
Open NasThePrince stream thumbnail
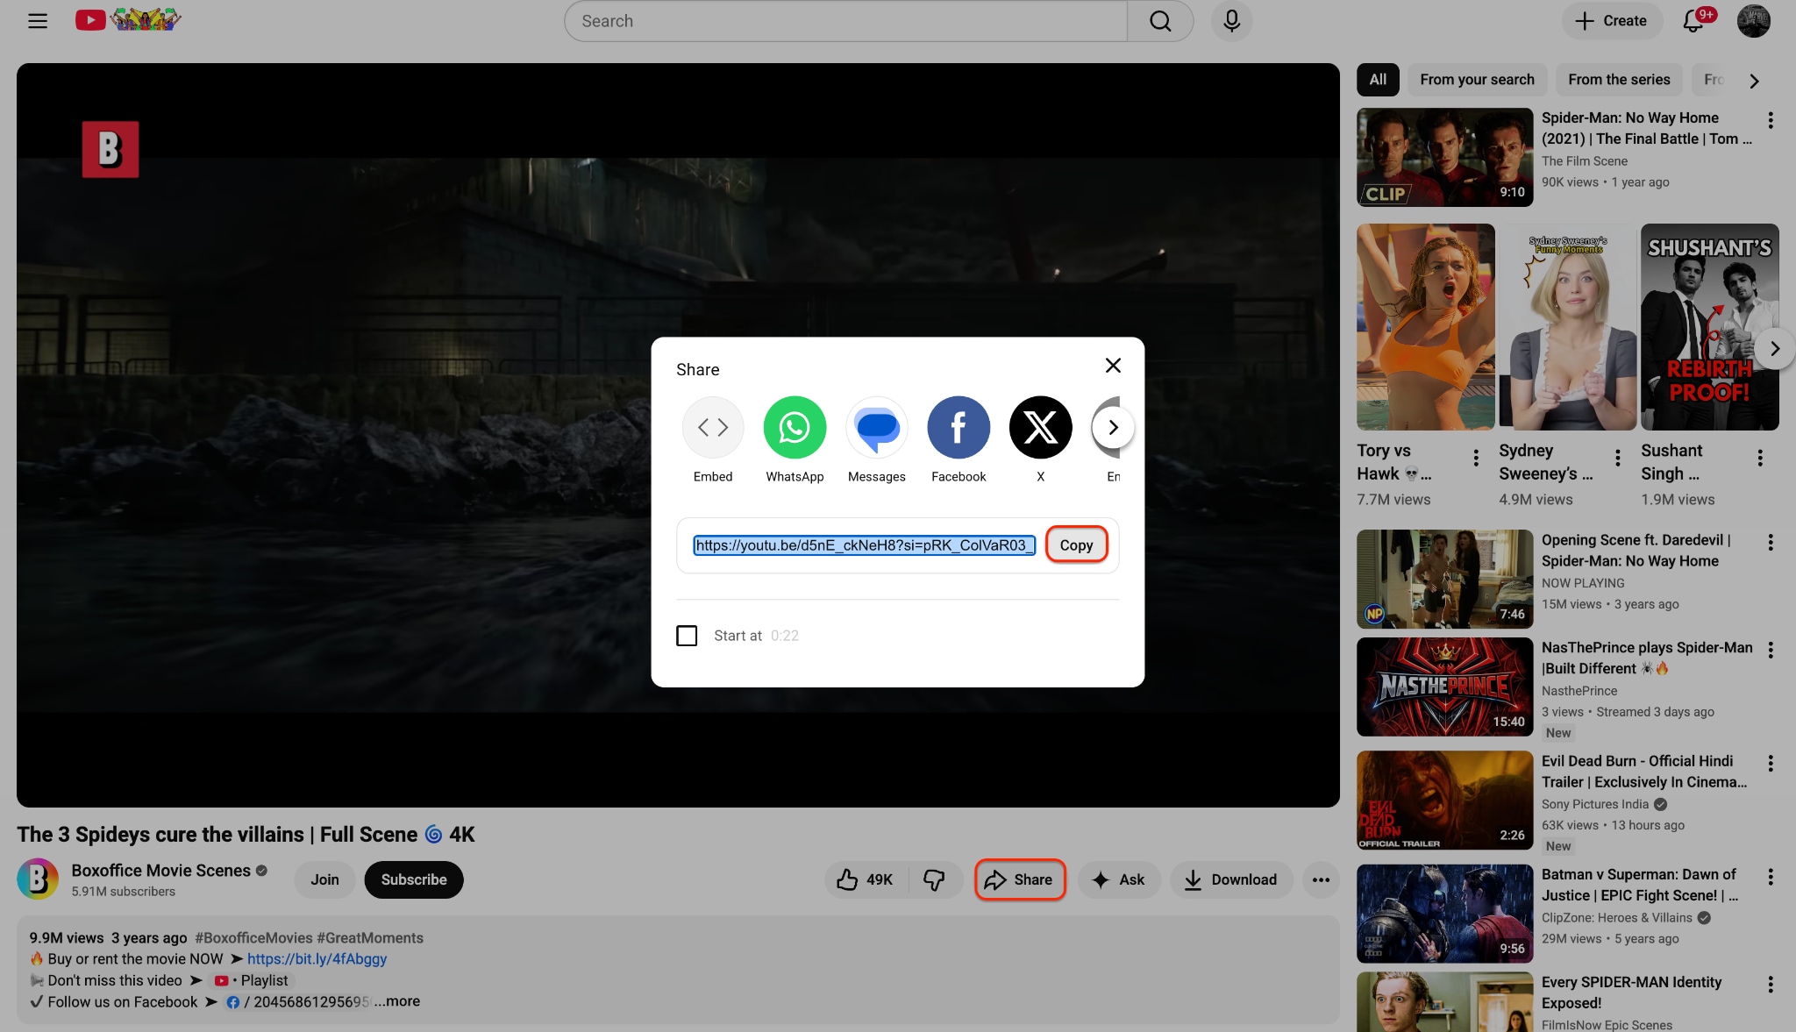coord(1444,687)
